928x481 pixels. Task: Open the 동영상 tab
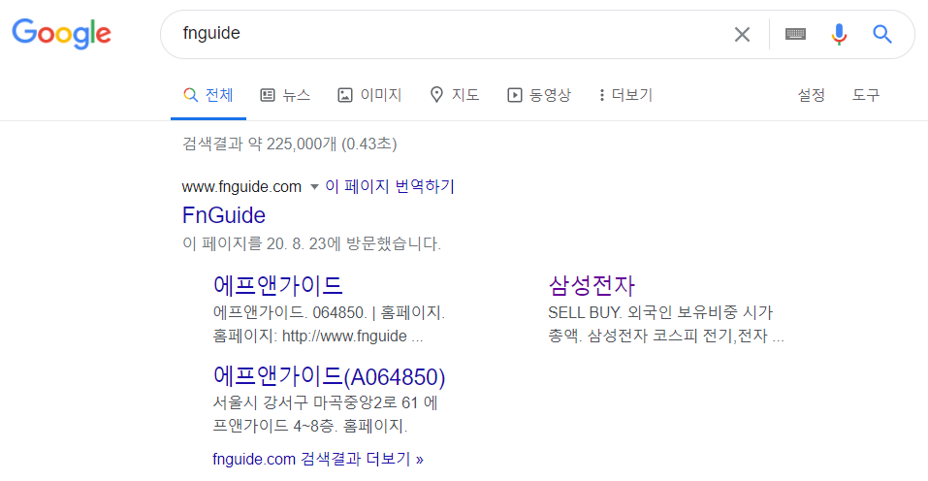[x=539, y=95]
